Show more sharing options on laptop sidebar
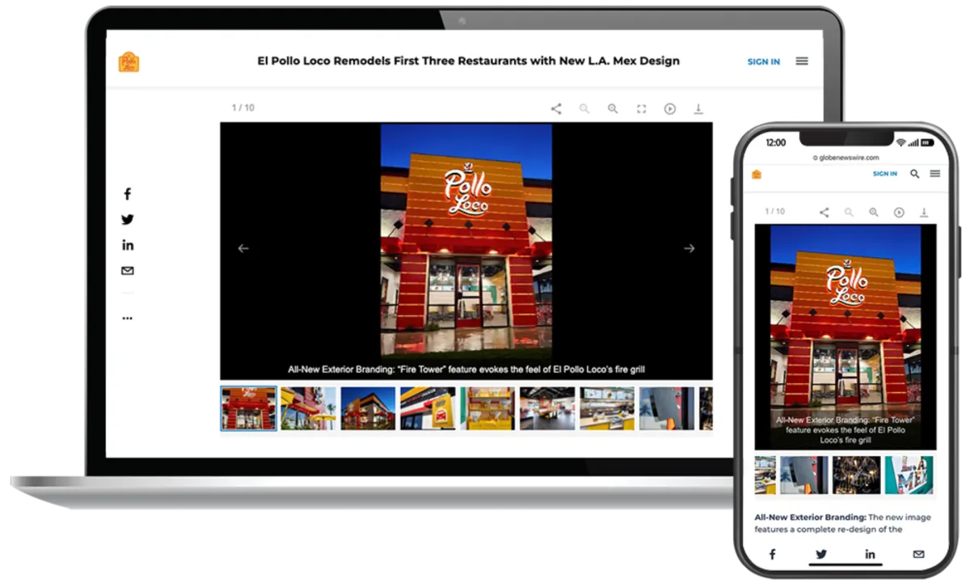 pos(127,319)
